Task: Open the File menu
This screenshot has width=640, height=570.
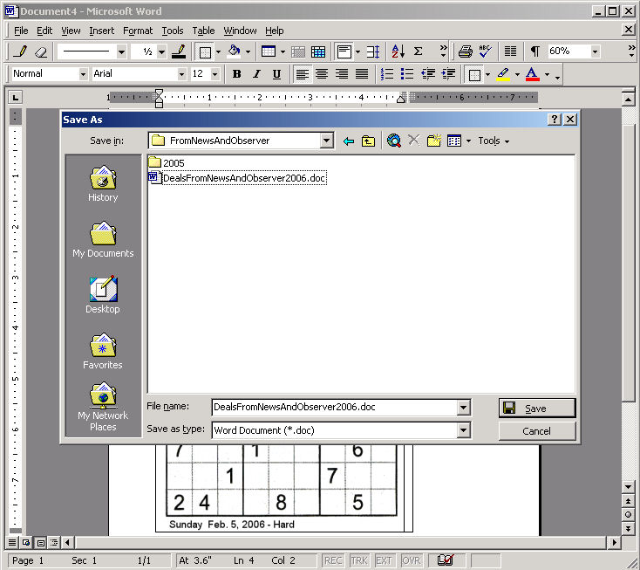Action: pyautogui.click(x=21, y=31)
